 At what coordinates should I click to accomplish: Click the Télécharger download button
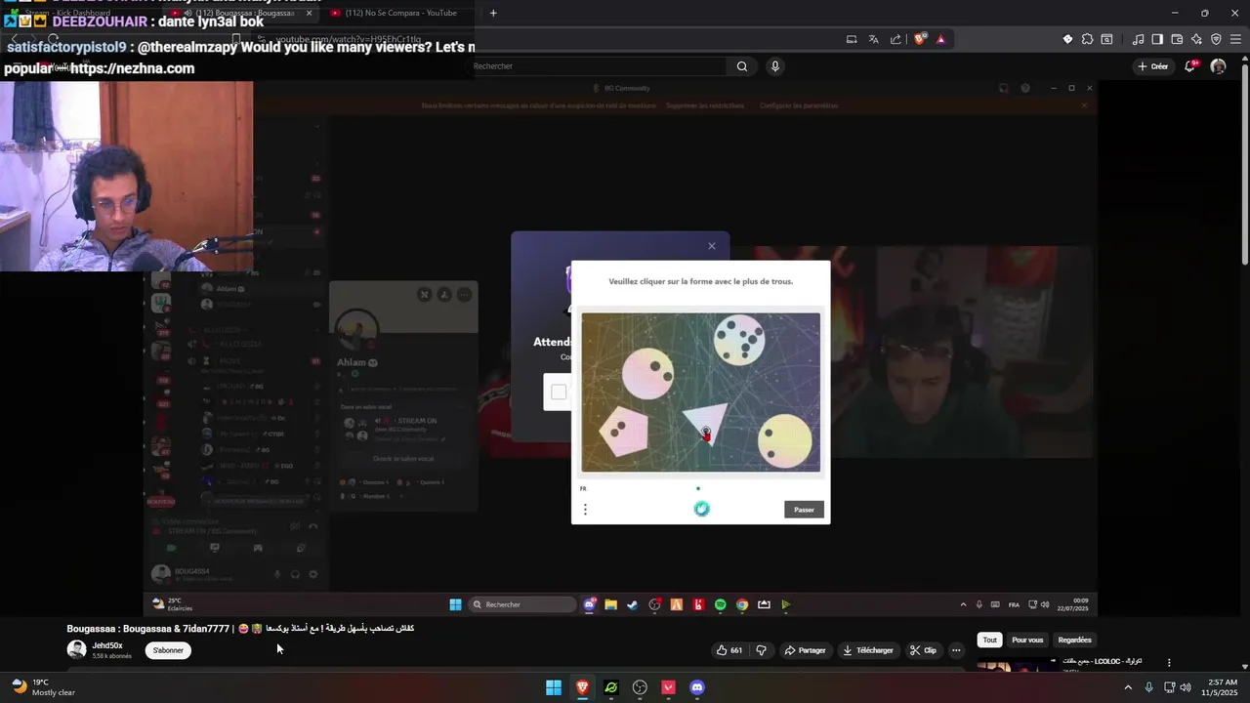pyautogui.click(x=868, y=650)
